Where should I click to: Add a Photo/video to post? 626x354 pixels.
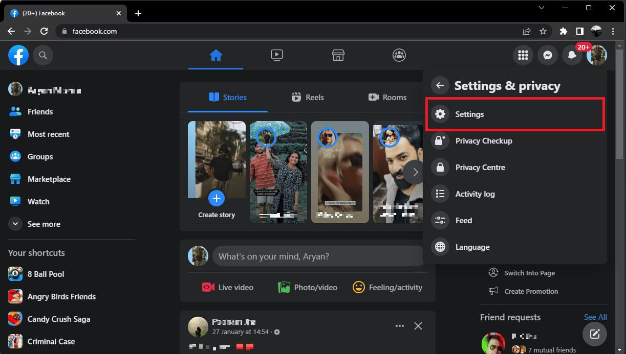tap(308, 288)
